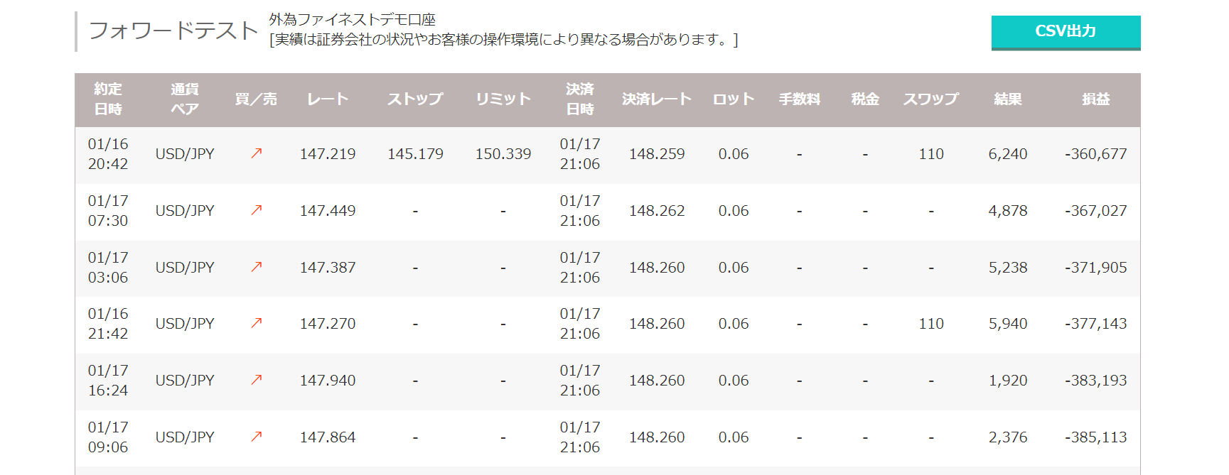Click the stop value 145.179
1229x475 pixels.
(415, 154)
